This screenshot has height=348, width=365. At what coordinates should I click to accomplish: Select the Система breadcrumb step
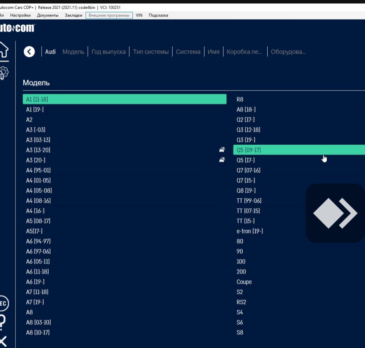[x=188, y=52]
